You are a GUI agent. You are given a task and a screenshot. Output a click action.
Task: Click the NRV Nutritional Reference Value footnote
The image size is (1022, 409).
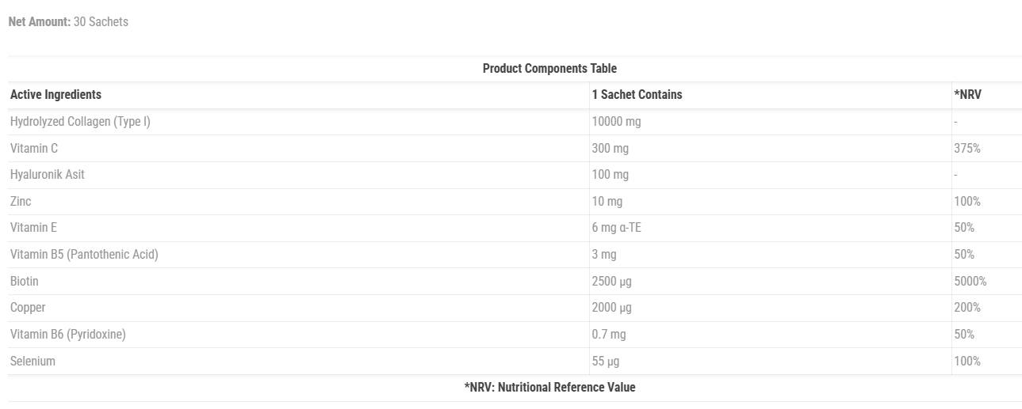point(549,388)
